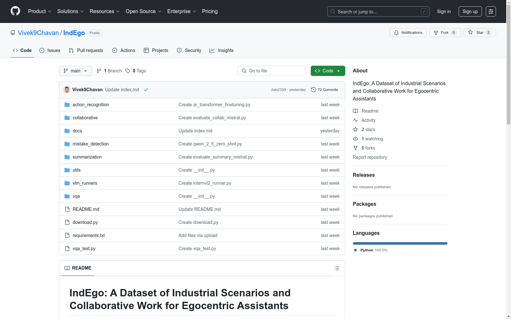Click the Readme book icon in About
The image size is (511, 319).
[355, 111]
